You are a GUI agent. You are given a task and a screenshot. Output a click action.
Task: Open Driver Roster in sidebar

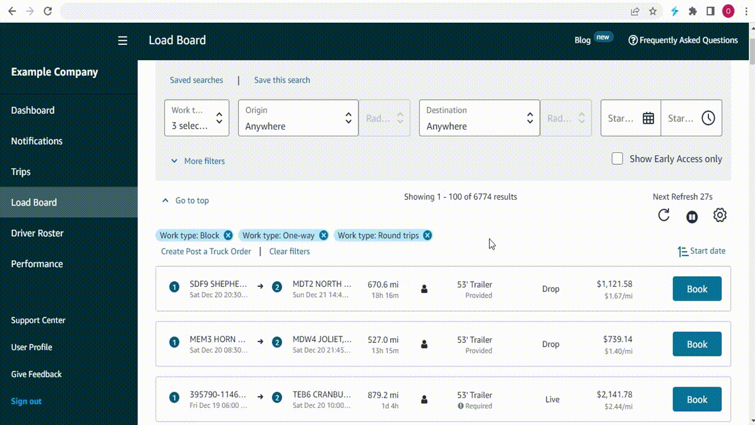pos(37,233)
